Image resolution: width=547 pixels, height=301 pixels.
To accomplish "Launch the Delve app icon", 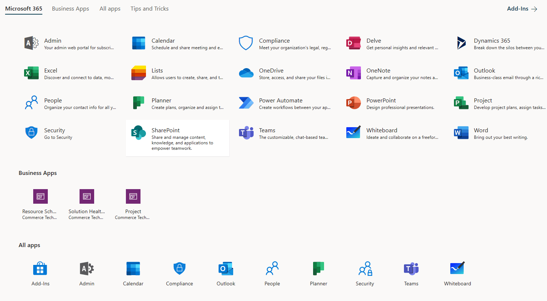I will click(354, 43).
